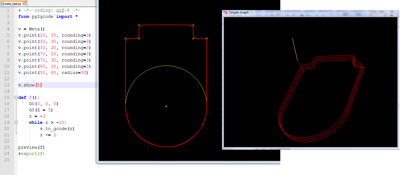This screenshot has width=407, height=175.
Task: Click the G0(0, 0, 5) line
Action: [x=44, y=104]
